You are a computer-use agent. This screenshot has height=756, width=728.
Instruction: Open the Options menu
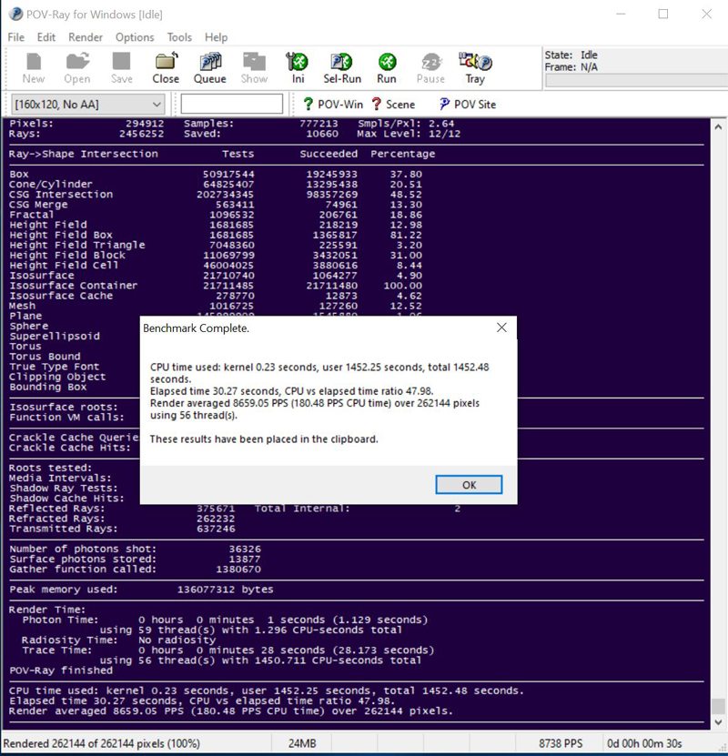click(135, 37)
